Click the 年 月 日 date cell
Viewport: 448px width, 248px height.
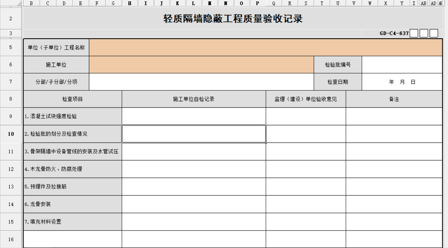[402, 82]
